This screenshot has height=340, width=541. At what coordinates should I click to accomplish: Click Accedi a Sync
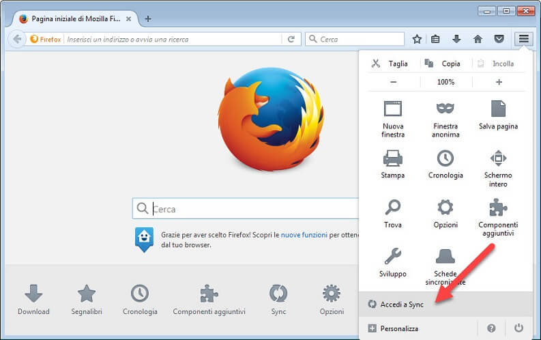pyautogui.click(x=445, y=304)
